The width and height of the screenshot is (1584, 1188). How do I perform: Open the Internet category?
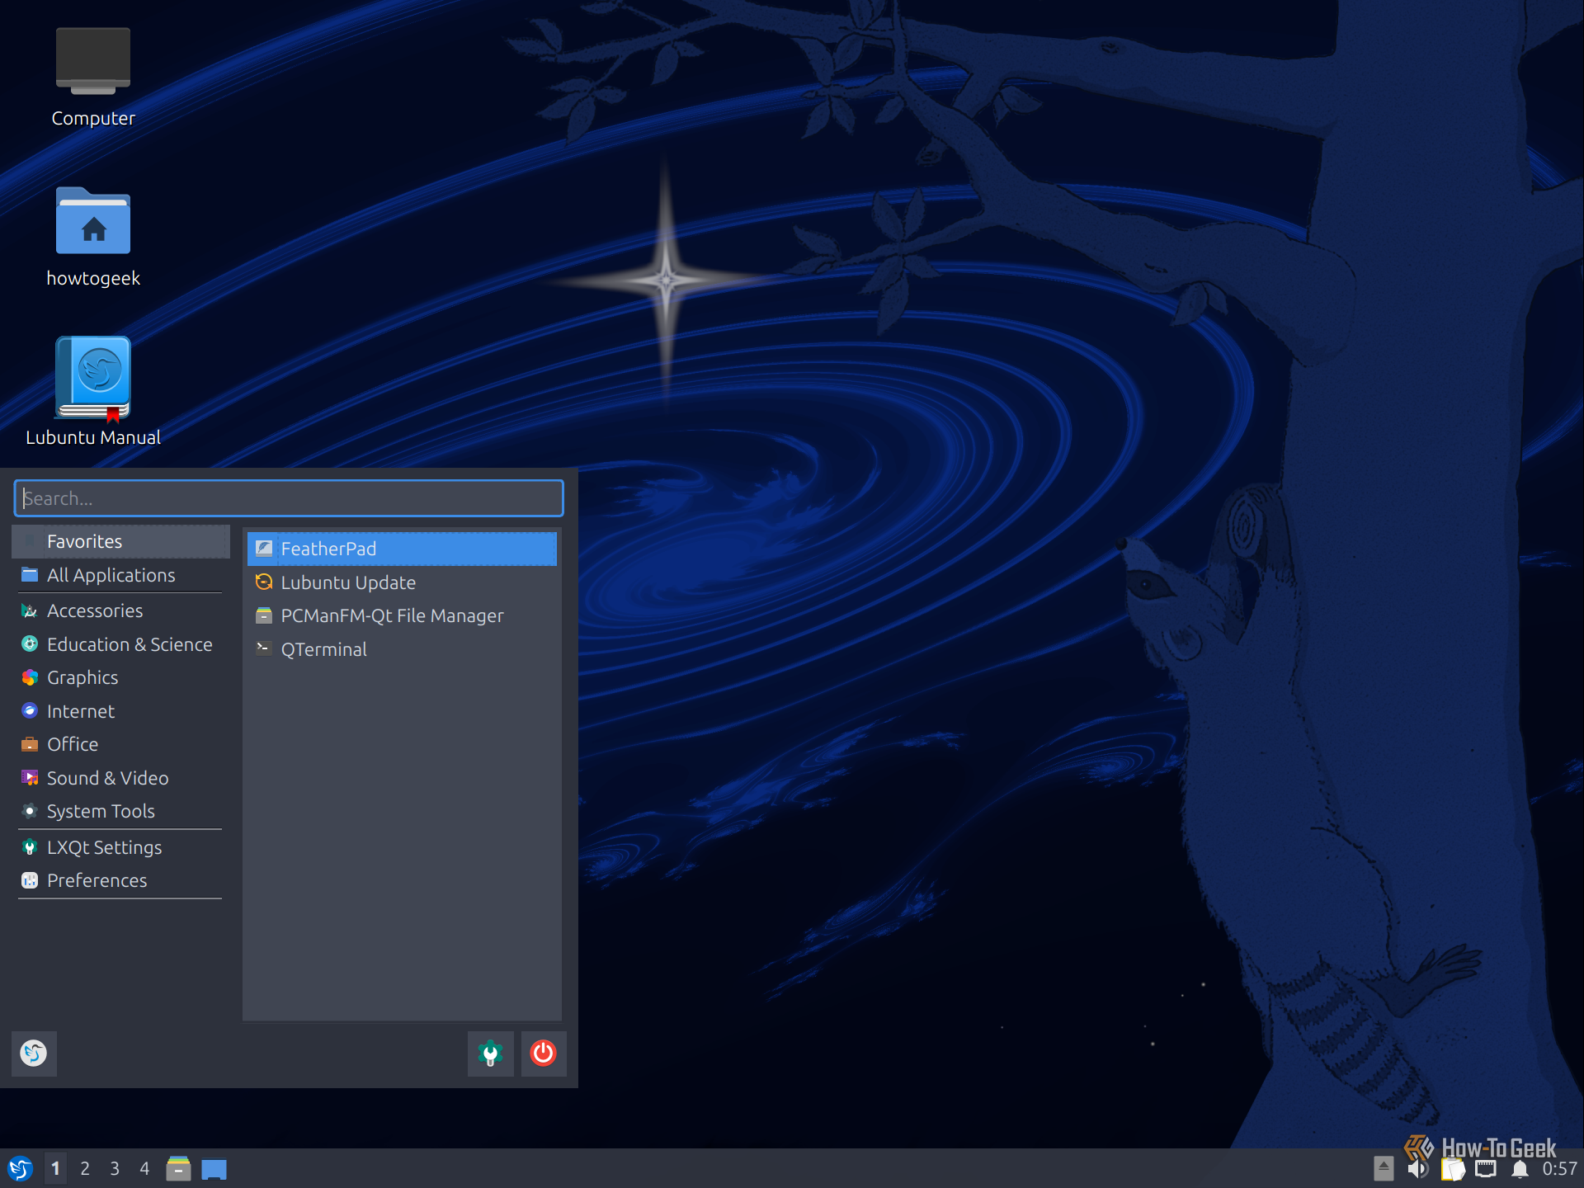(x=120, y=711)
